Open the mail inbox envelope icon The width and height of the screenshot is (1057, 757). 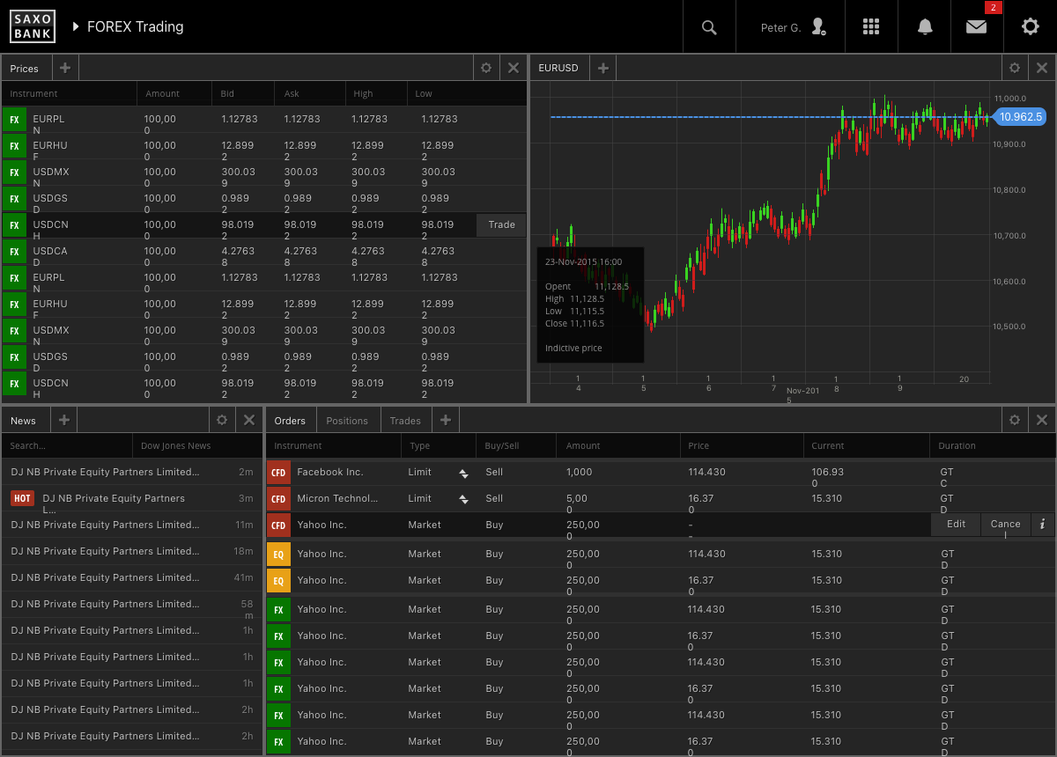coord(976,27)
